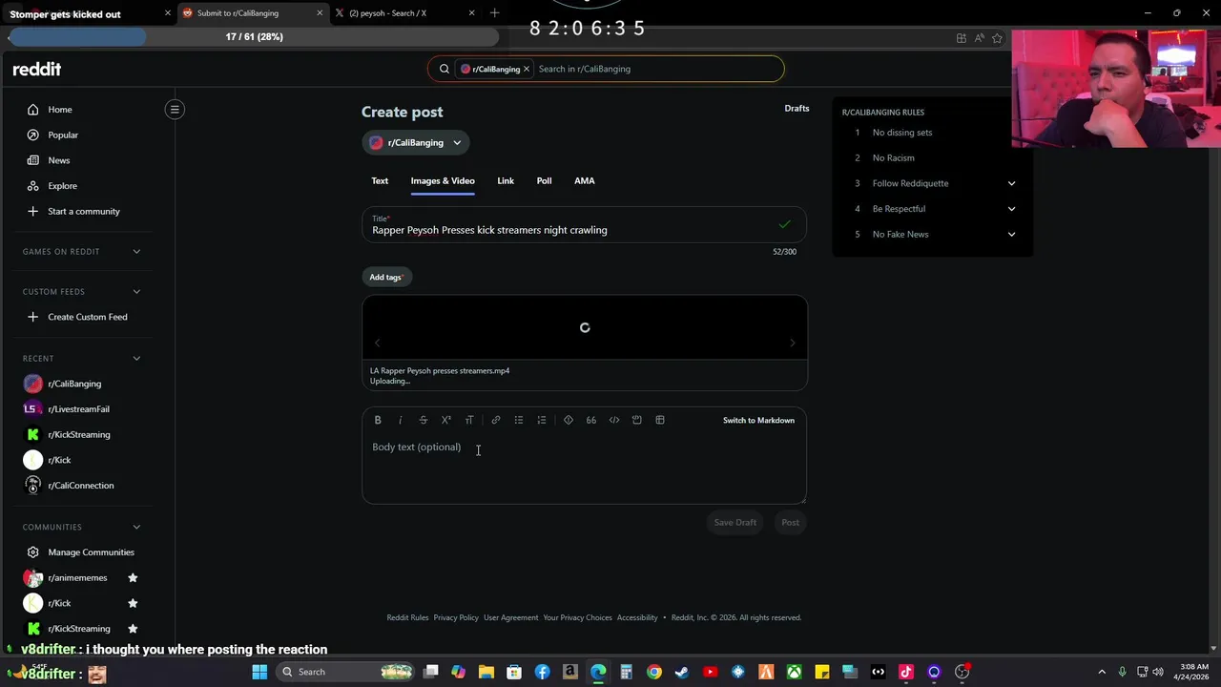Open User Agreement footer link
Viewport: 1221px width, 687px height.
click(x=511, y=617)
